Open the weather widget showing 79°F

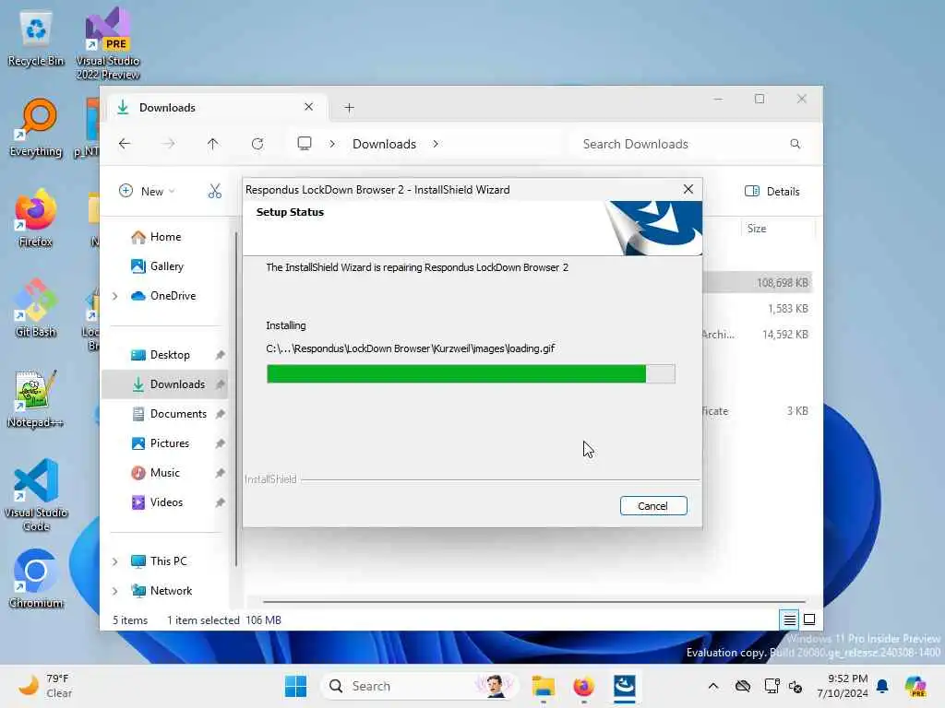pyautogui.click(x=45, y=686)
